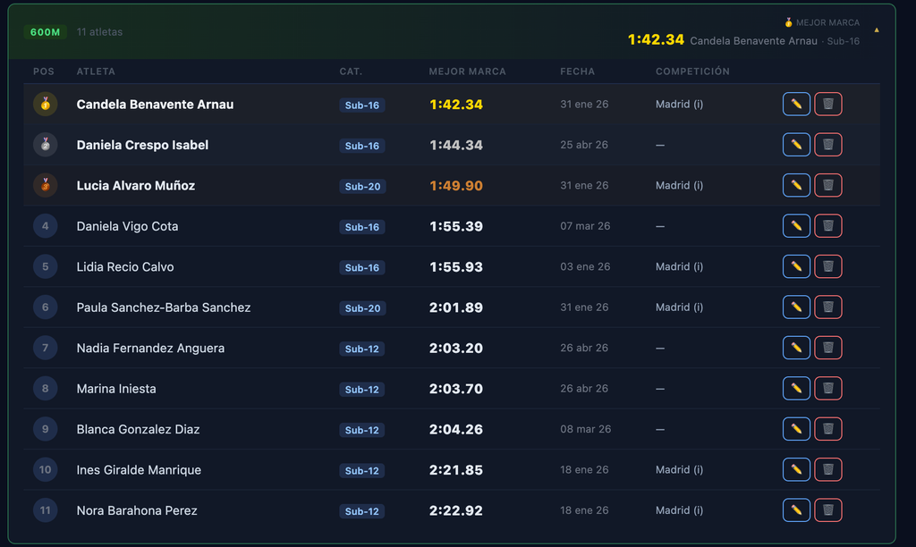
Task: Delete Daniela Crespo Isabel's record via trash icon
Action: (827, 145)
